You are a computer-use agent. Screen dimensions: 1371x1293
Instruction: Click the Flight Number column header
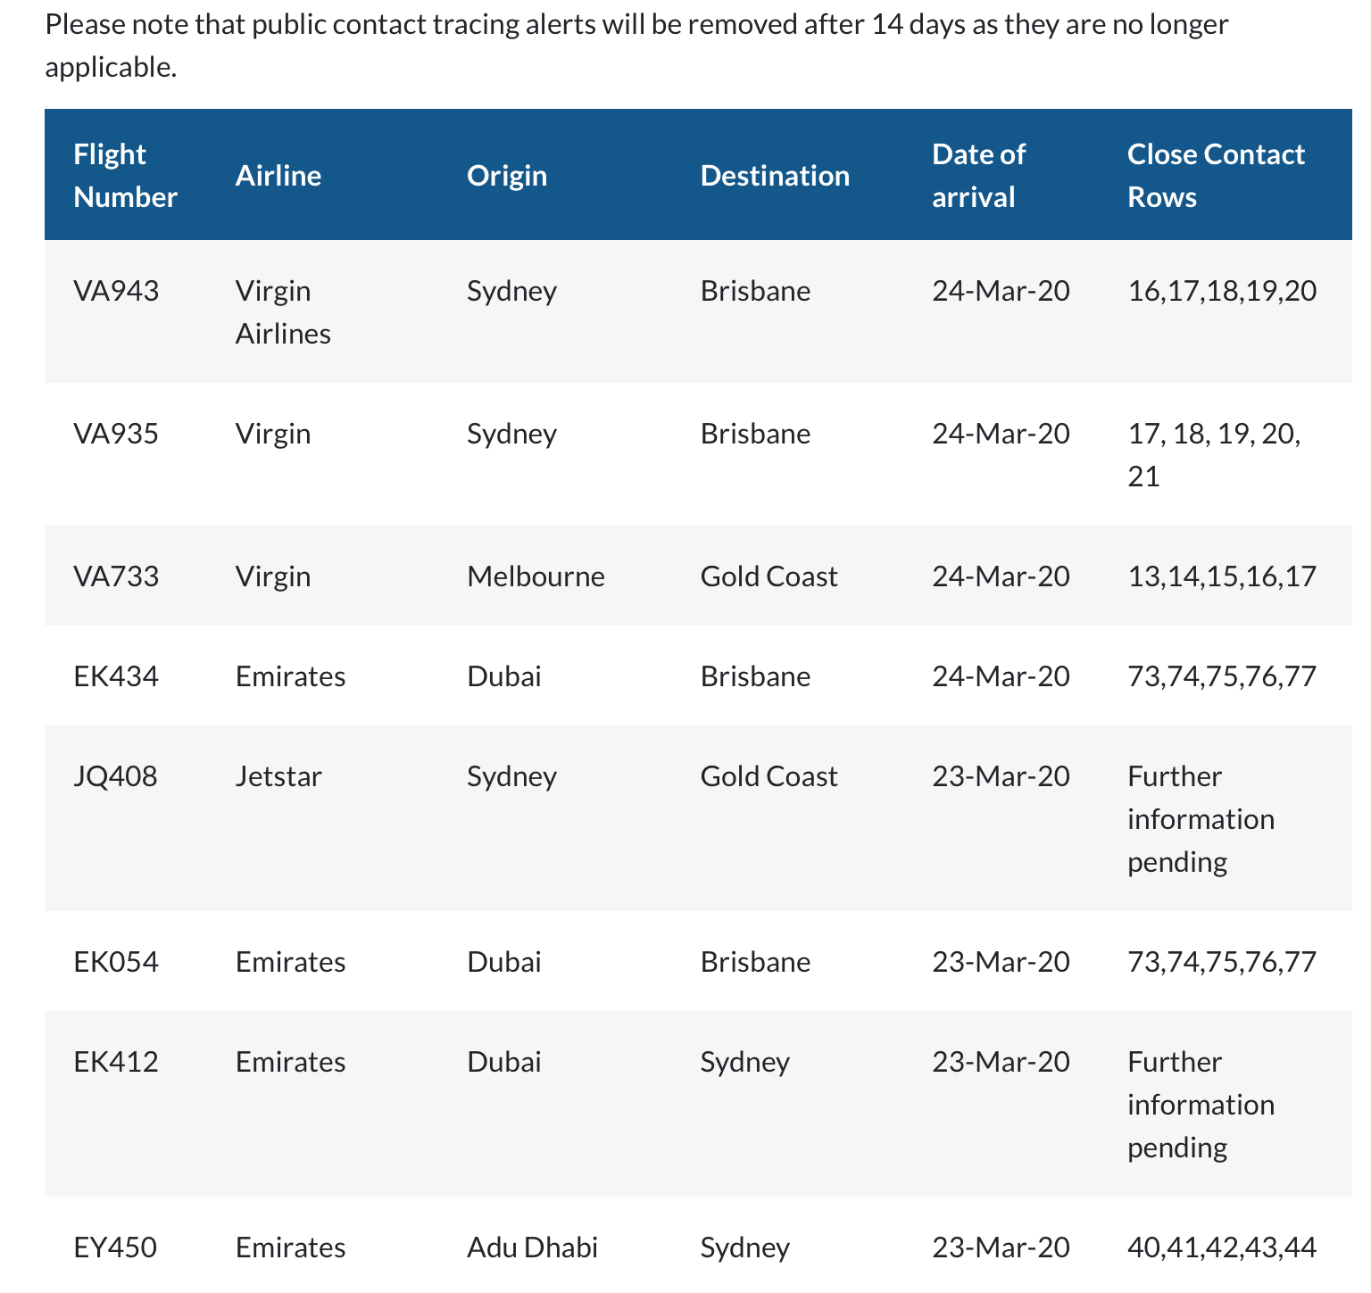pyautogui.click(x=125, y=176)
